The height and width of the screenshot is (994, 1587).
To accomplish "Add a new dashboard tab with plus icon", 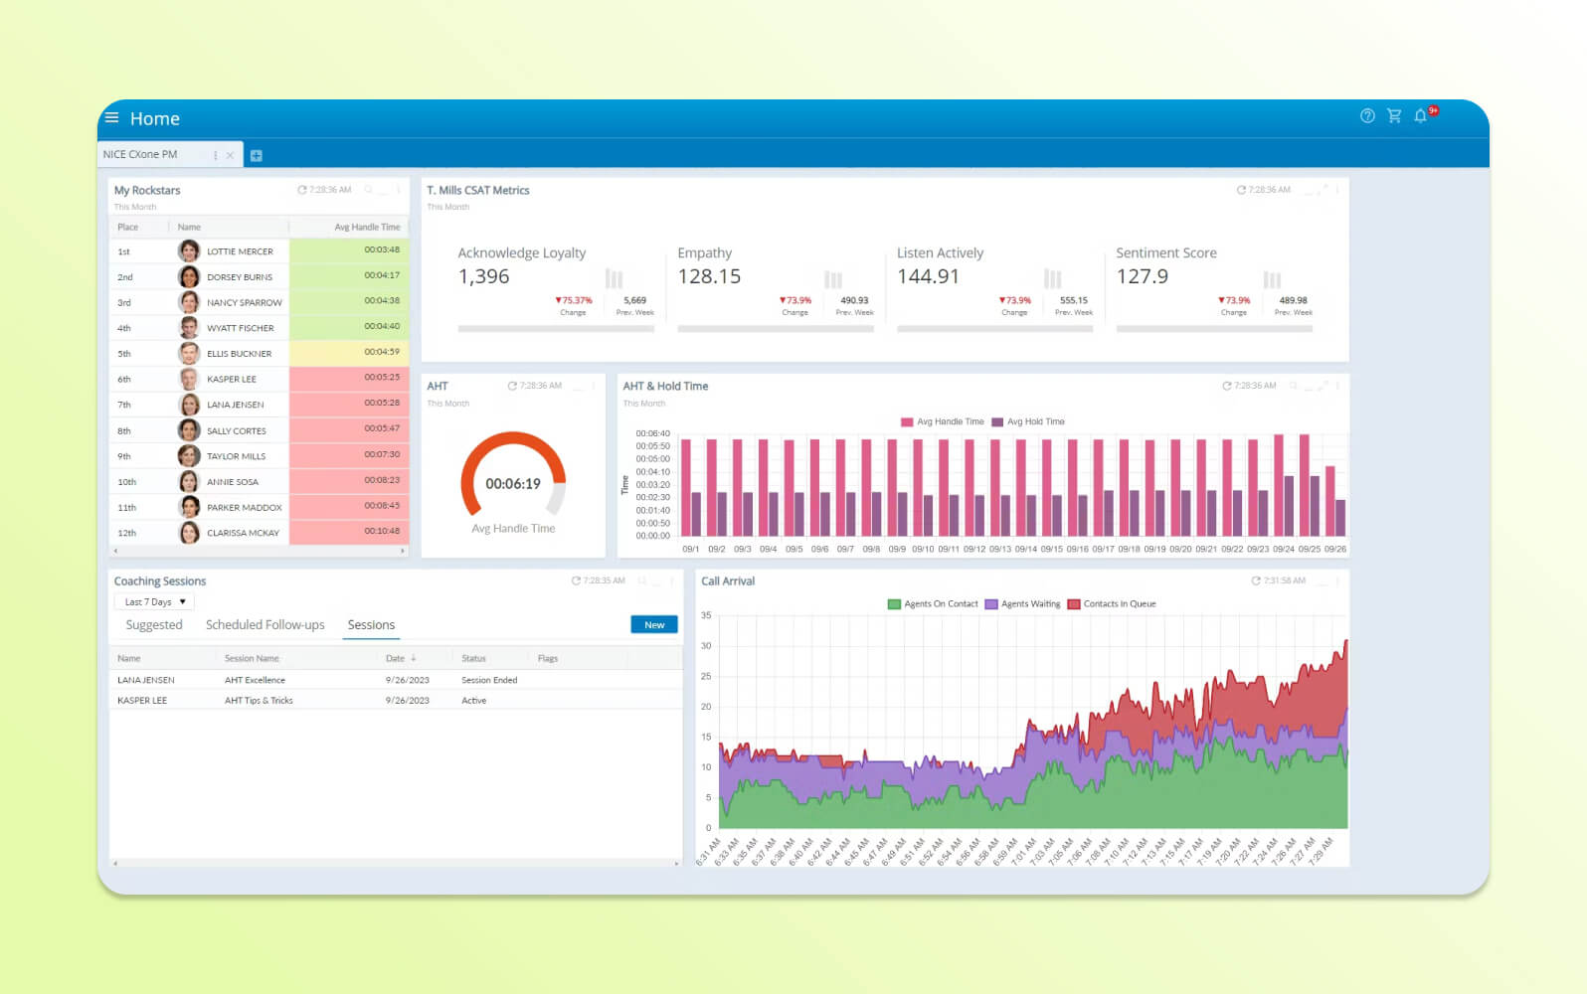I will [256, 155].
